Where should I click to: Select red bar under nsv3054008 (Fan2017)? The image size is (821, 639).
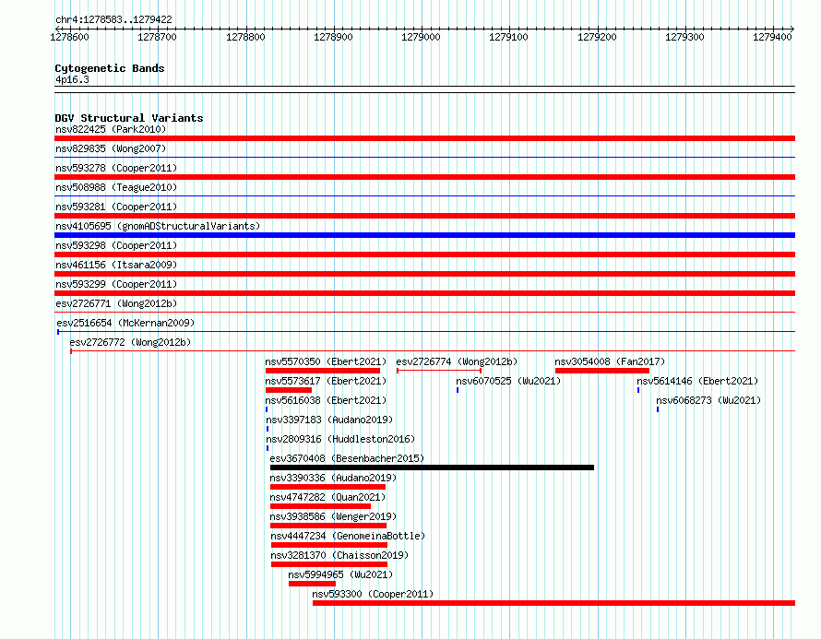tap(602, 371)
